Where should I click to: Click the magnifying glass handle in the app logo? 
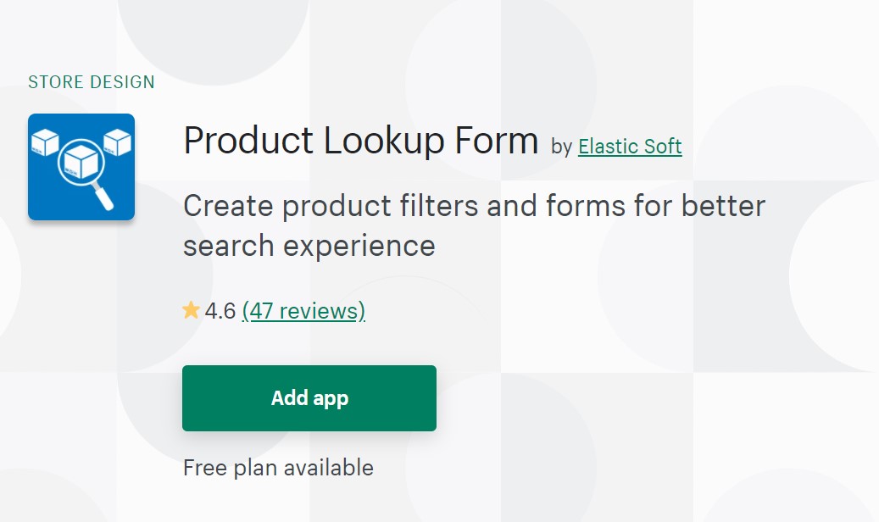(x=103, y=197)
